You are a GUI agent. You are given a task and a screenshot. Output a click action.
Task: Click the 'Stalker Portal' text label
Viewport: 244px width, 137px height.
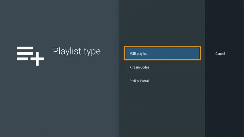pos(139,81)
